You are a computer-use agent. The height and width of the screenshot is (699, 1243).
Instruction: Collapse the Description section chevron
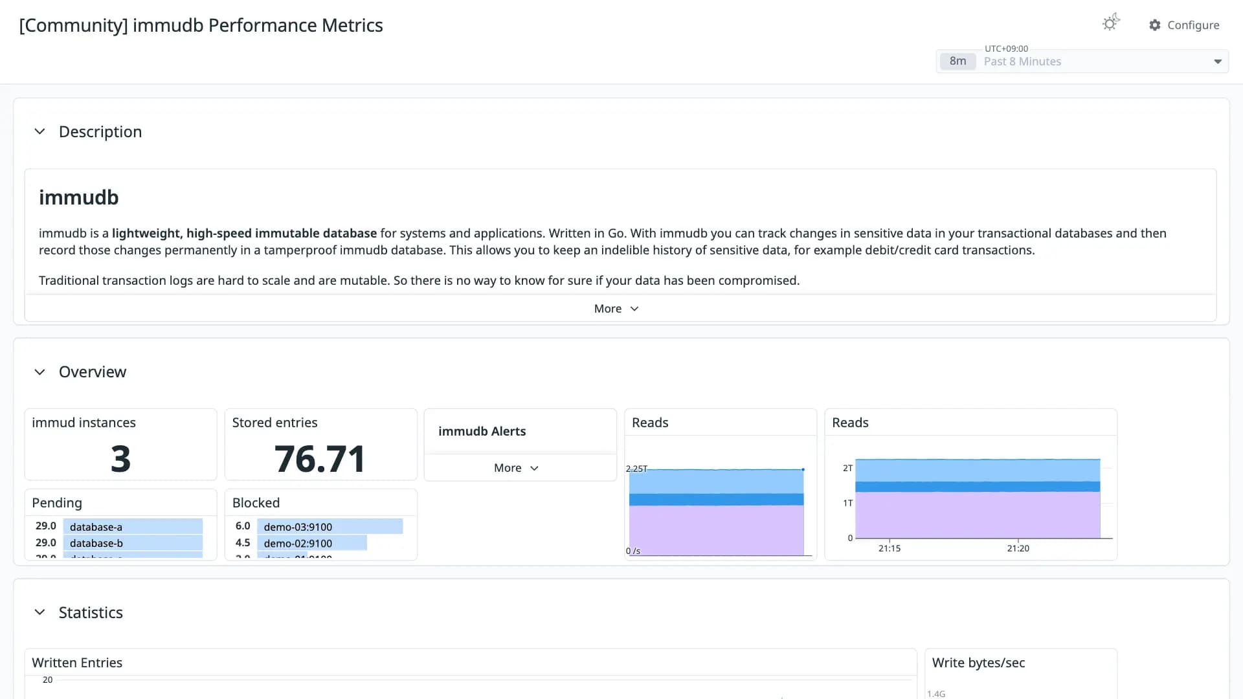click(x=39, y=131)
